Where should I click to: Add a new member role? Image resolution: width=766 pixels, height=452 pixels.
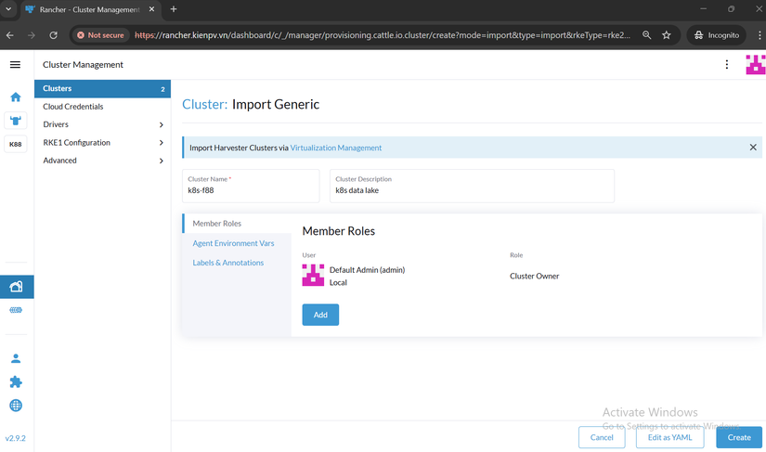pos(320,315)
